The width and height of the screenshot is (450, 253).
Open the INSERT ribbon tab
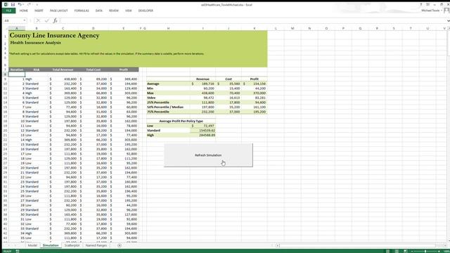pos(39,11)
